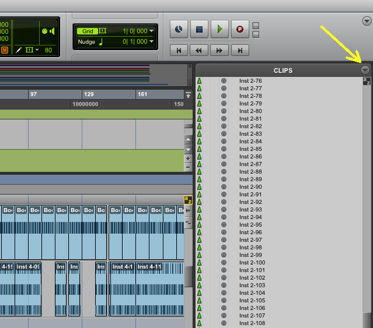This screenshot has width=373, height=328.
Task: Select clip Inst 2-100 in Clips list
Action: click(252, 263)
